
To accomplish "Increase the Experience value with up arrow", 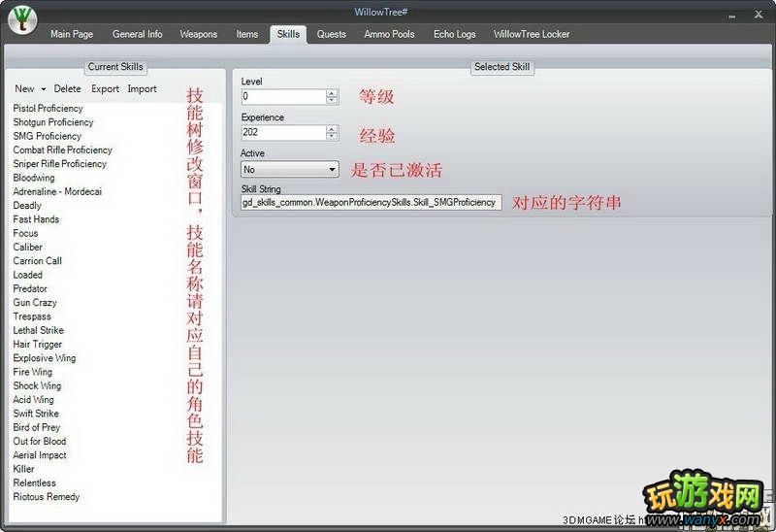I will tap(332, 129).
